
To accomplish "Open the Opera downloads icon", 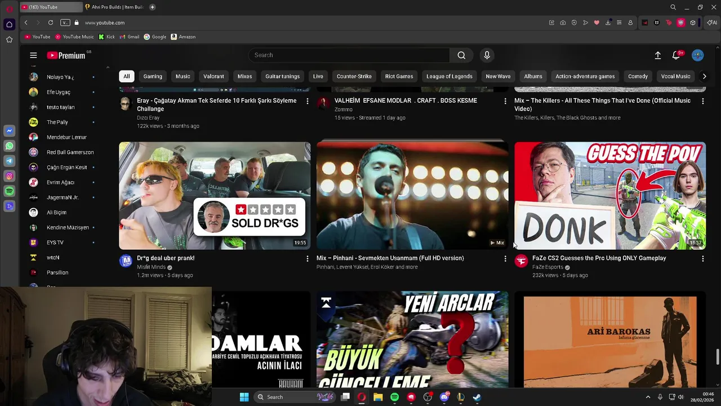I will [608, 23].
